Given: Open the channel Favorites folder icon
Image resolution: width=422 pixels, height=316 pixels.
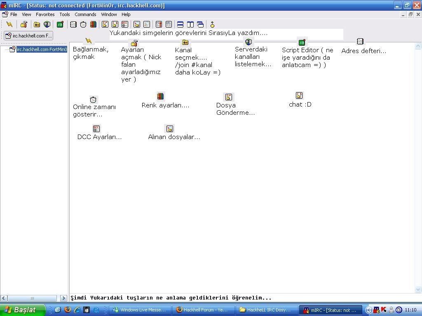Looking at the screenshot, I should pyautogui.click(x=37, y=24).
